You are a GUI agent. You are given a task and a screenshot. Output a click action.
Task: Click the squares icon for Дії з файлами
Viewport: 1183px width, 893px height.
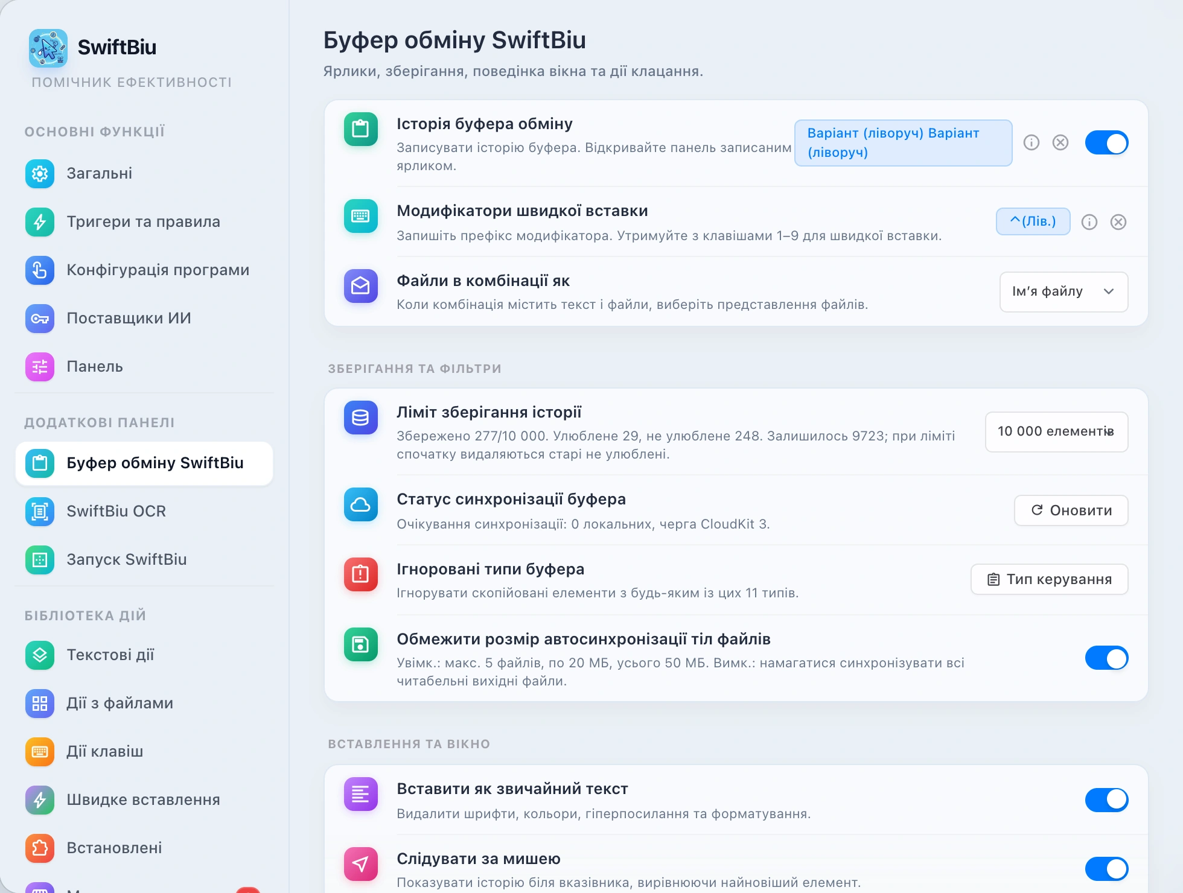click(x=40, y=704)
